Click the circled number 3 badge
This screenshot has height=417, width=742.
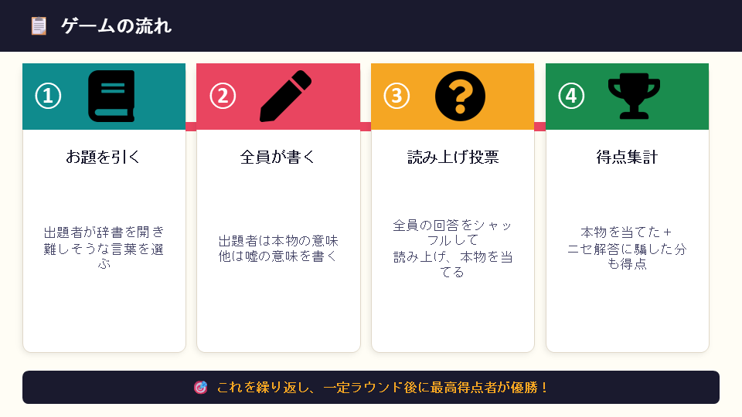pyautogui.click(x=397, y=97)
